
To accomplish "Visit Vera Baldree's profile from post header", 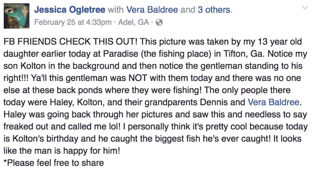I will (x=152, y=10).
